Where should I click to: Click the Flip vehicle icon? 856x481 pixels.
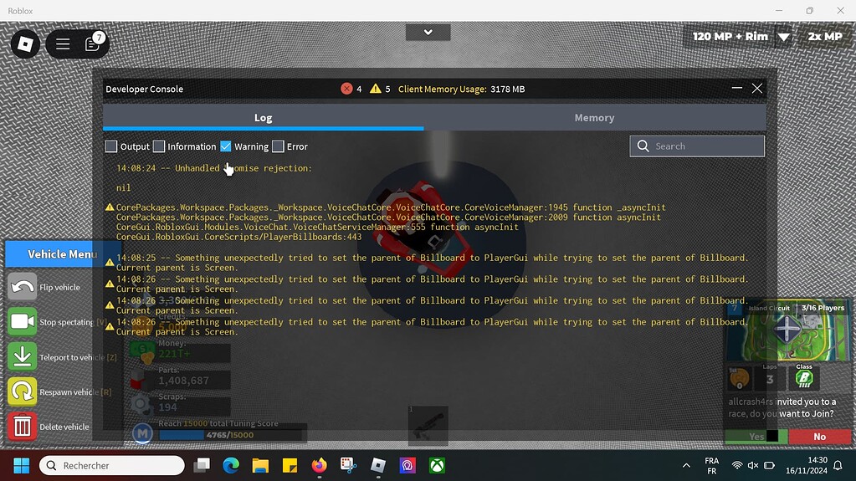(23, 287)
